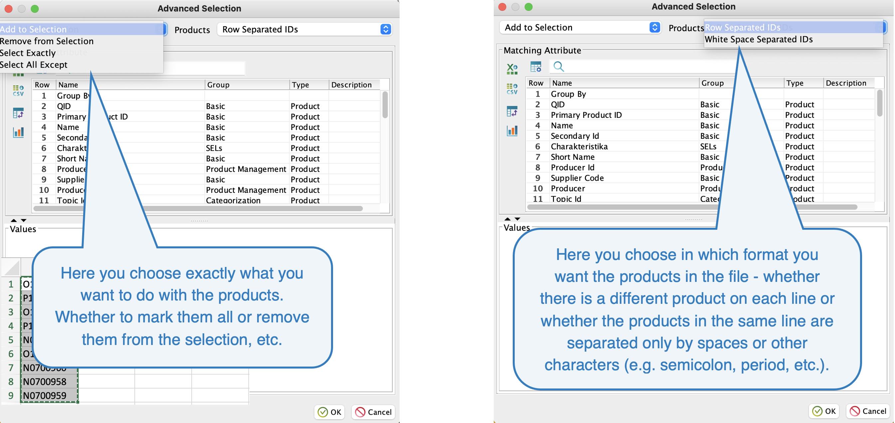Pick 'White Space Separated IDs' option
The image size is (895, 423).
(x=794, y=39)
